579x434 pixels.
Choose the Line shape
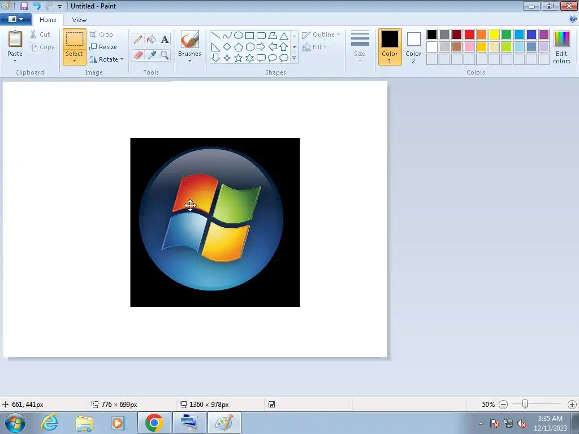(215, 36)
